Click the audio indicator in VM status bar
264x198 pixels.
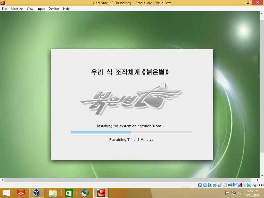click(x=210, y=185)
